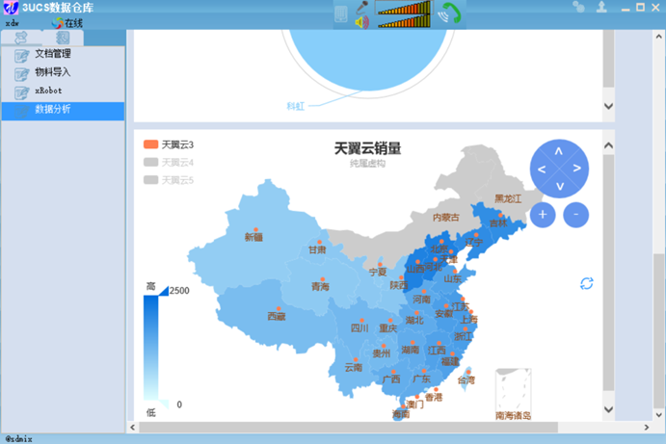Image resolution: width=666 pixels, height=444 pixels.
Task: Click the map zoom-out minus button
Action: click(575, 215)
